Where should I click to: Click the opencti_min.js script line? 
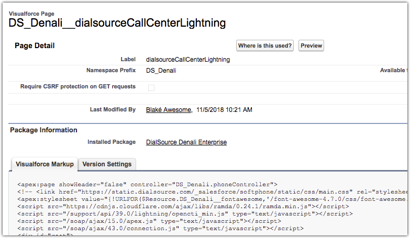coord(185,214)
